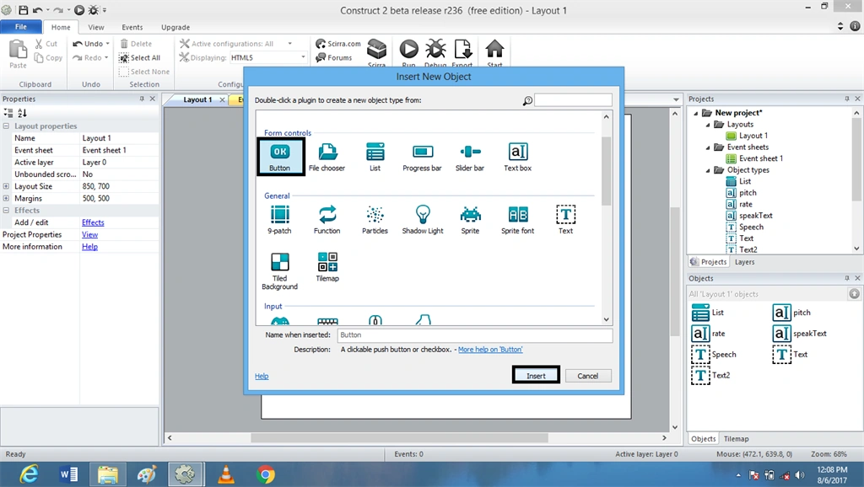This screenshot has width=864, height=487.
Task: Pick the 9-patch object icon
Action: coord(279,220)
